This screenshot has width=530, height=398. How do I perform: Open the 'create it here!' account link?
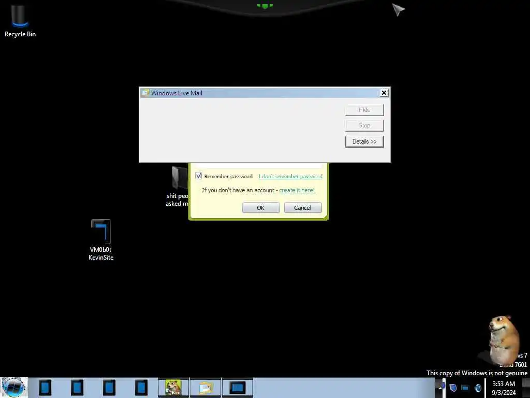[x=297, y=190]
